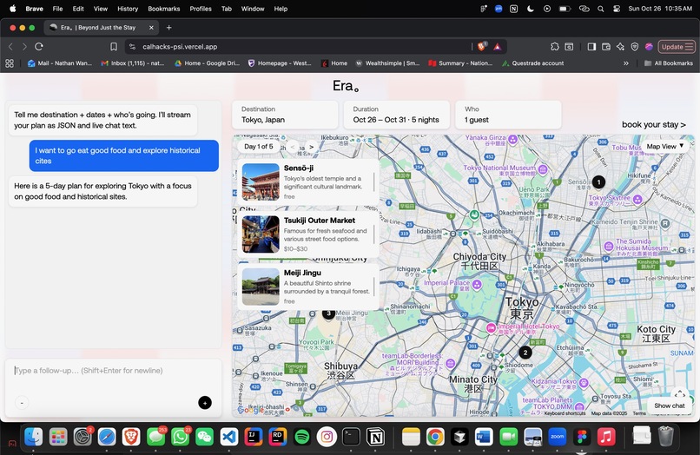Open Do Not Disturb moon icon in menu bar
Viewport: 700px width, 455px height.
(531, 9)
